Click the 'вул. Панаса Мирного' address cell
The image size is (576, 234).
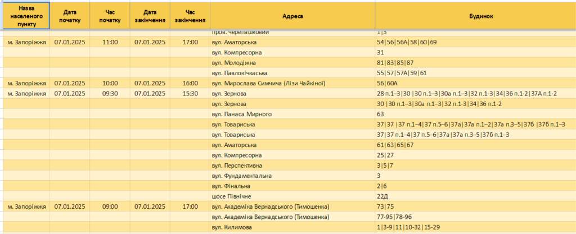click(292, 114)
